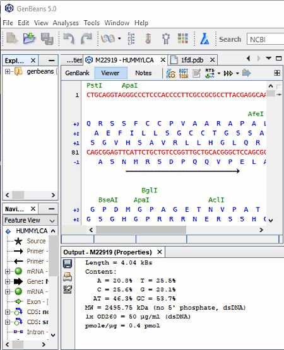Select the HUMMYLCA root node in Navigator
This screenshot has width=284, height=350.
point(32,231)
